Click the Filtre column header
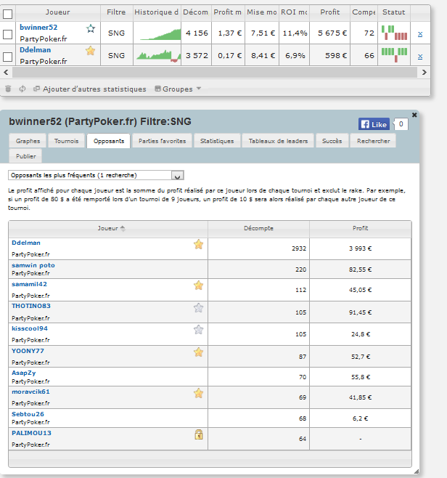The height and width of the screenshot is (478, 447). click(x=116, y=12)
